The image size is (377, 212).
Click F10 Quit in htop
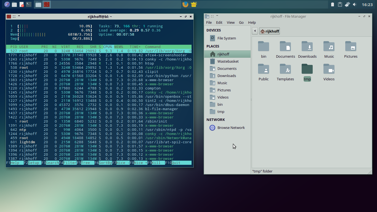[178, 163]
